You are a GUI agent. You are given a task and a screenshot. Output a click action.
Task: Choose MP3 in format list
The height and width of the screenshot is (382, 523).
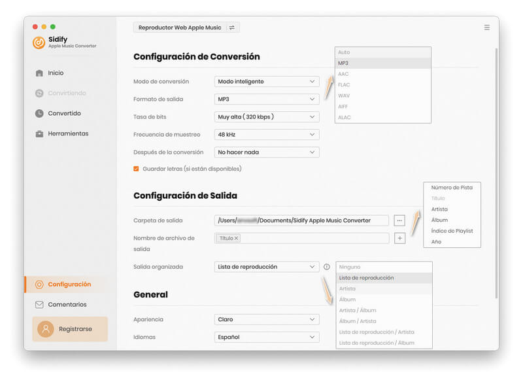383,63
